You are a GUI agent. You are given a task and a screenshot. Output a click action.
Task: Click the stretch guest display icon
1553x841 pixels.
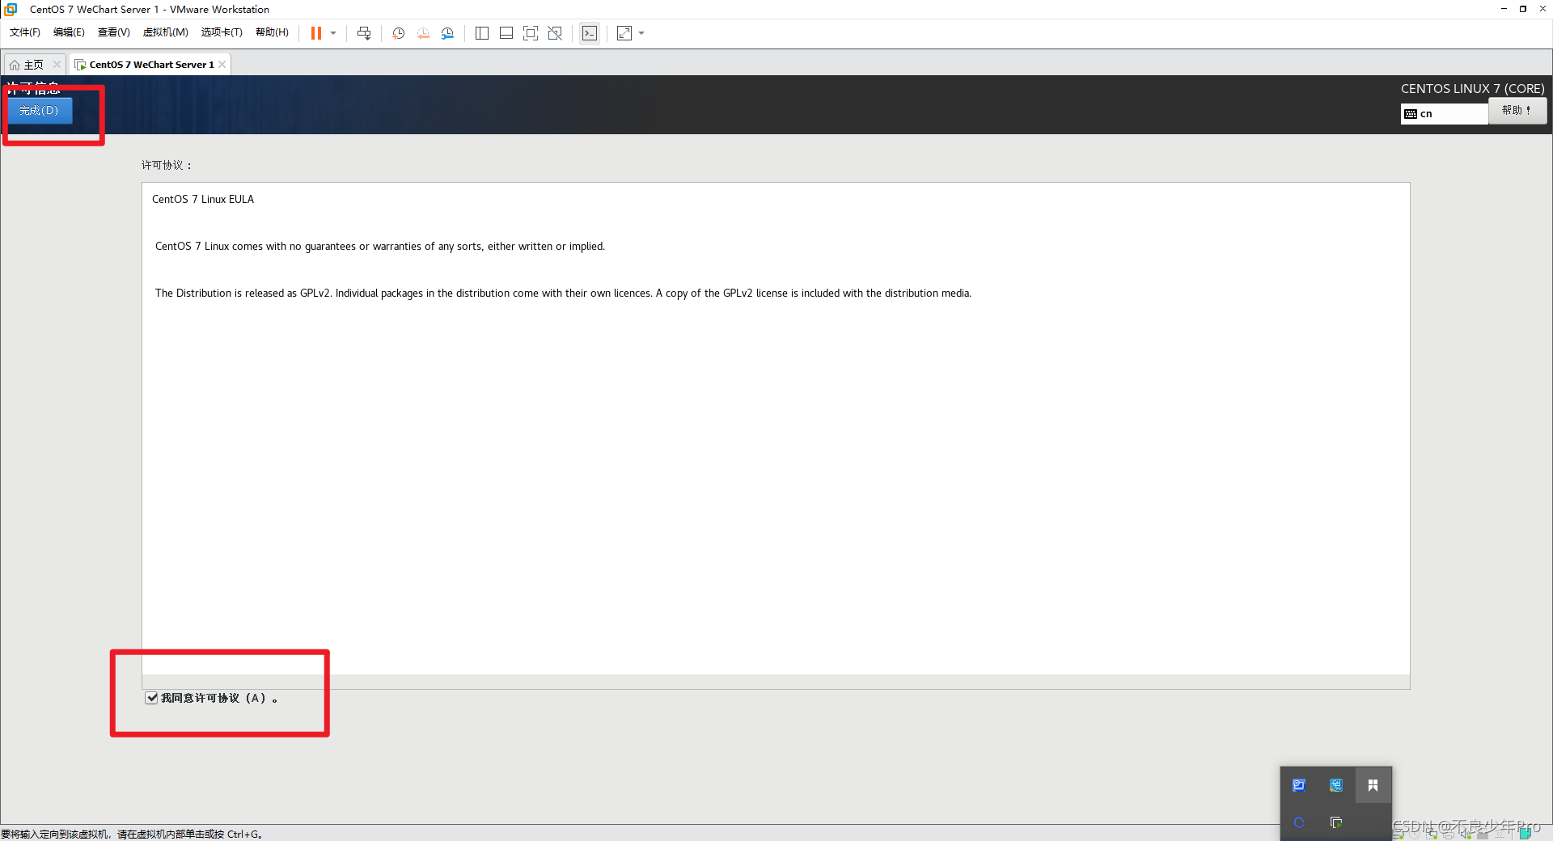tap(624, 33)
